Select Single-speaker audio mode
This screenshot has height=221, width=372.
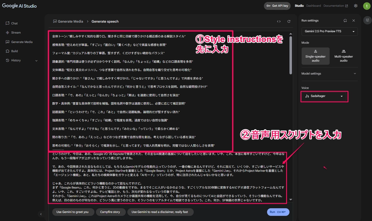tap(316, 56)
